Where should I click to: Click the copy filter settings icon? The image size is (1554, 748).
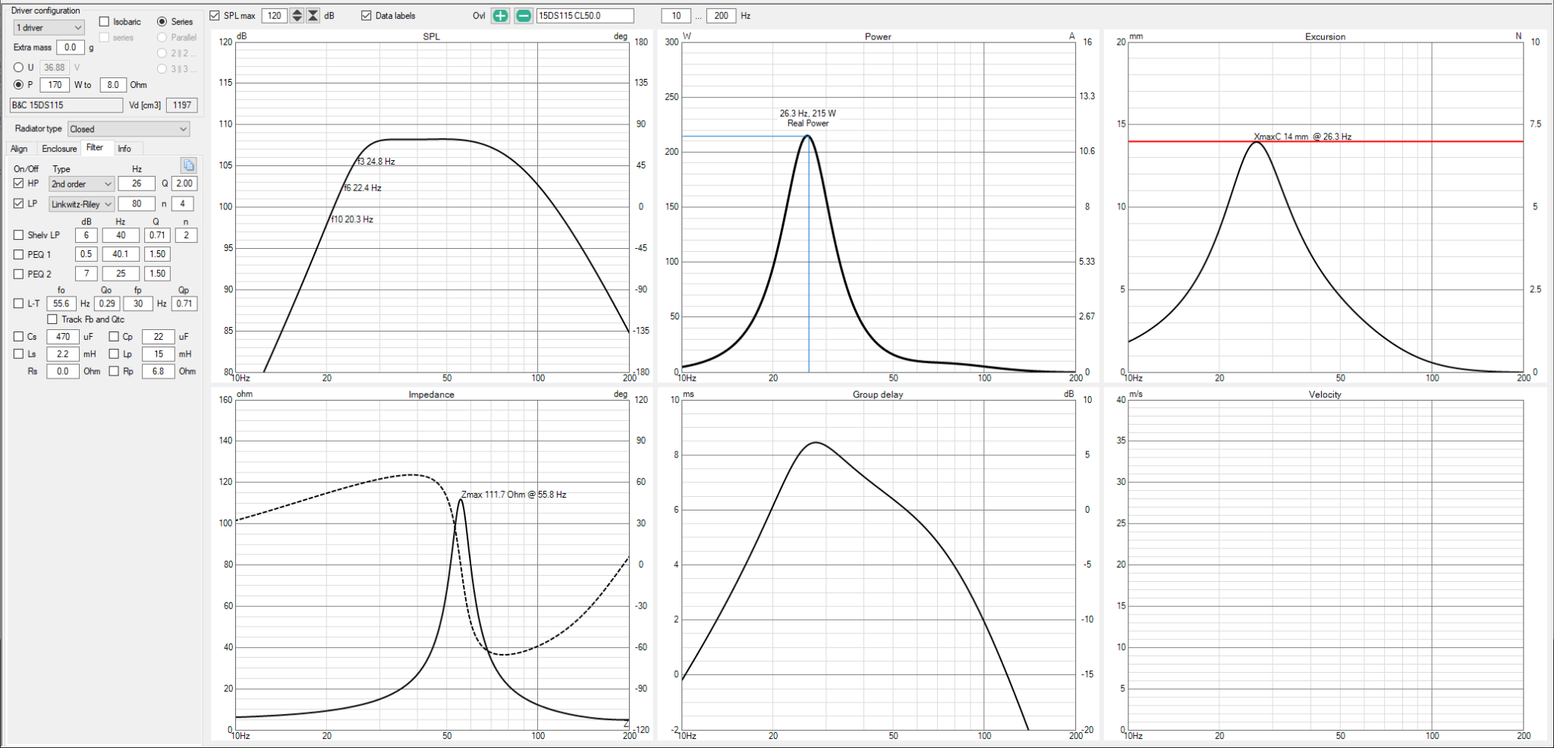pos(188,165)
